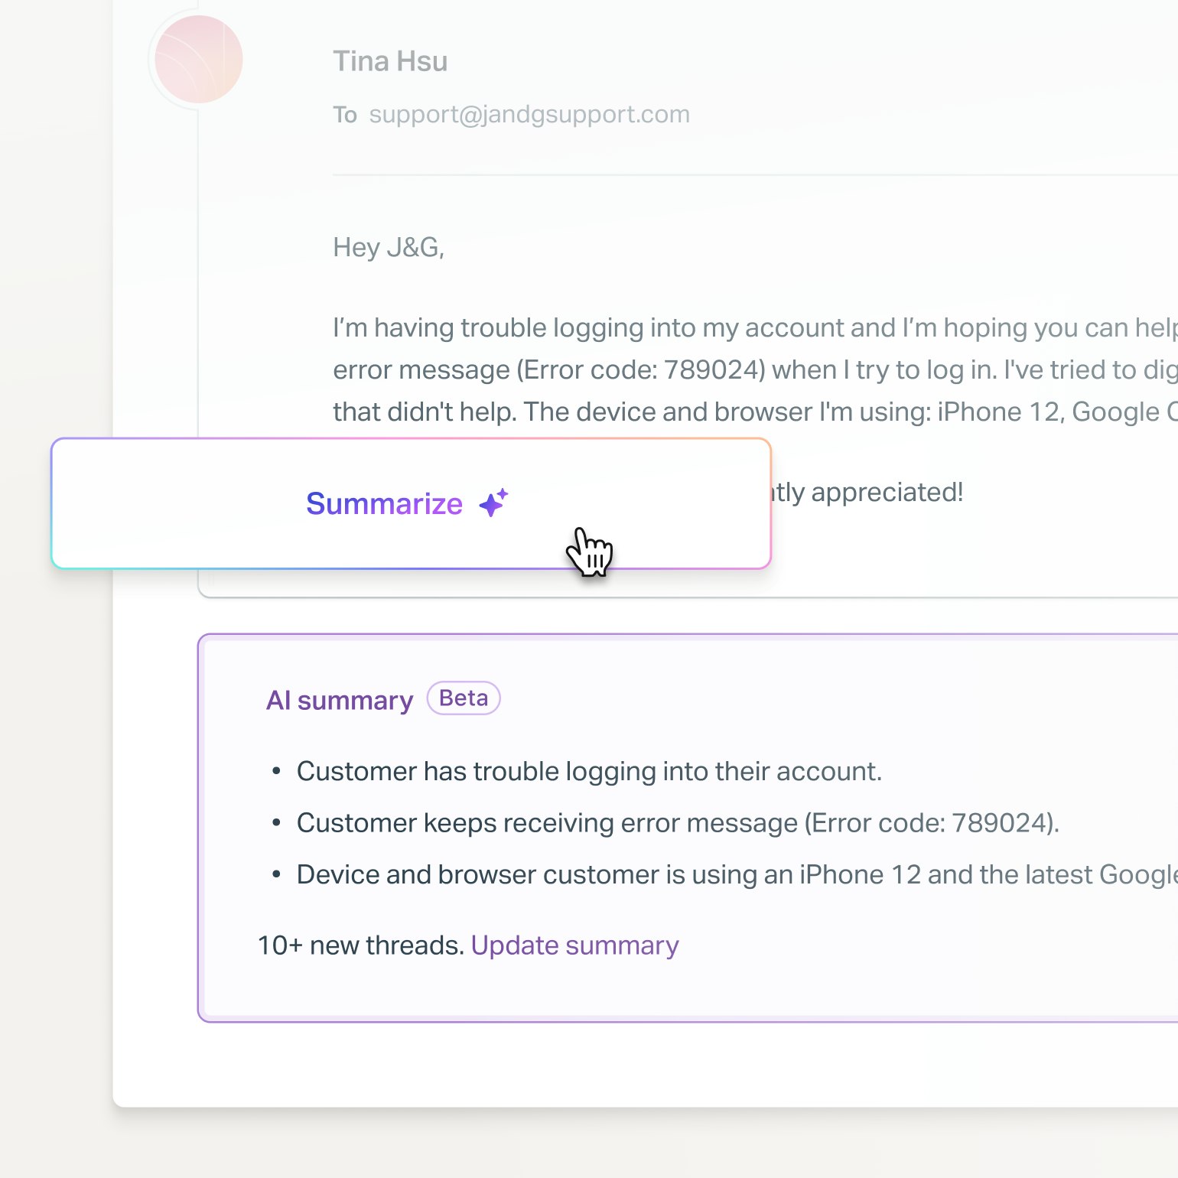Click the summary bullet about trouble logging in
The width and height of the screenshot is (1178, 1178).
[589, 771]
